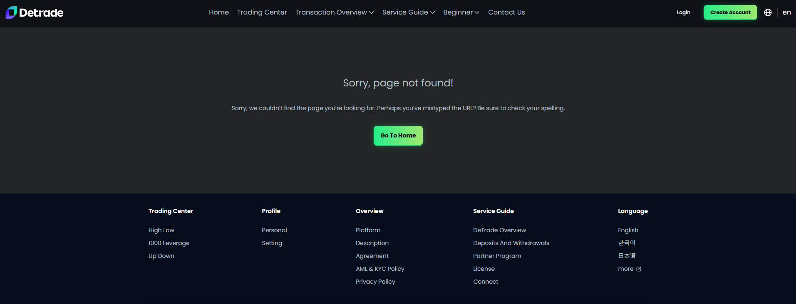Open Partner Program footer link
796x304 pixels.
497,256
